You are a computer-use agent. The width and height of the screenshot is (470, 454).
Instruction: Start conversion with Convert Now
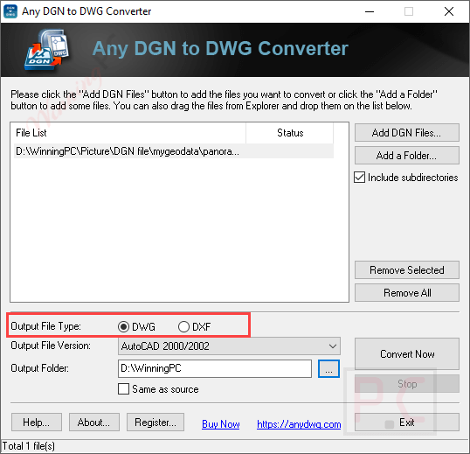coord(407,354)
